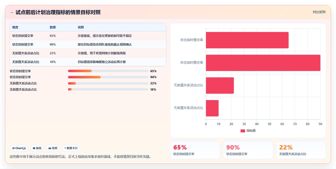Image resolution: width=336 pixels, height=169 pixels.
Task: Open the 22% 无前置关系活动占比 data card
Action: 301,150
